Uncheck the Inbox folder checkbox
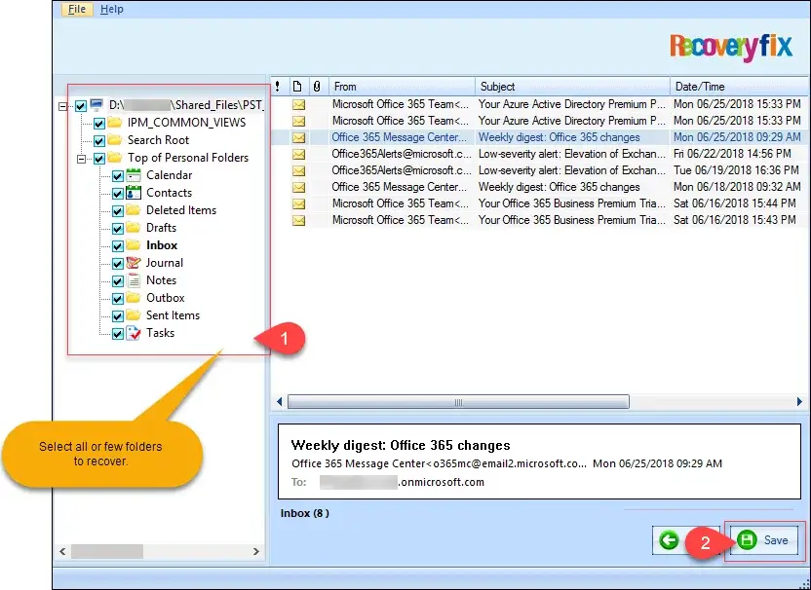The image size is (811, 590). (117, 244)
